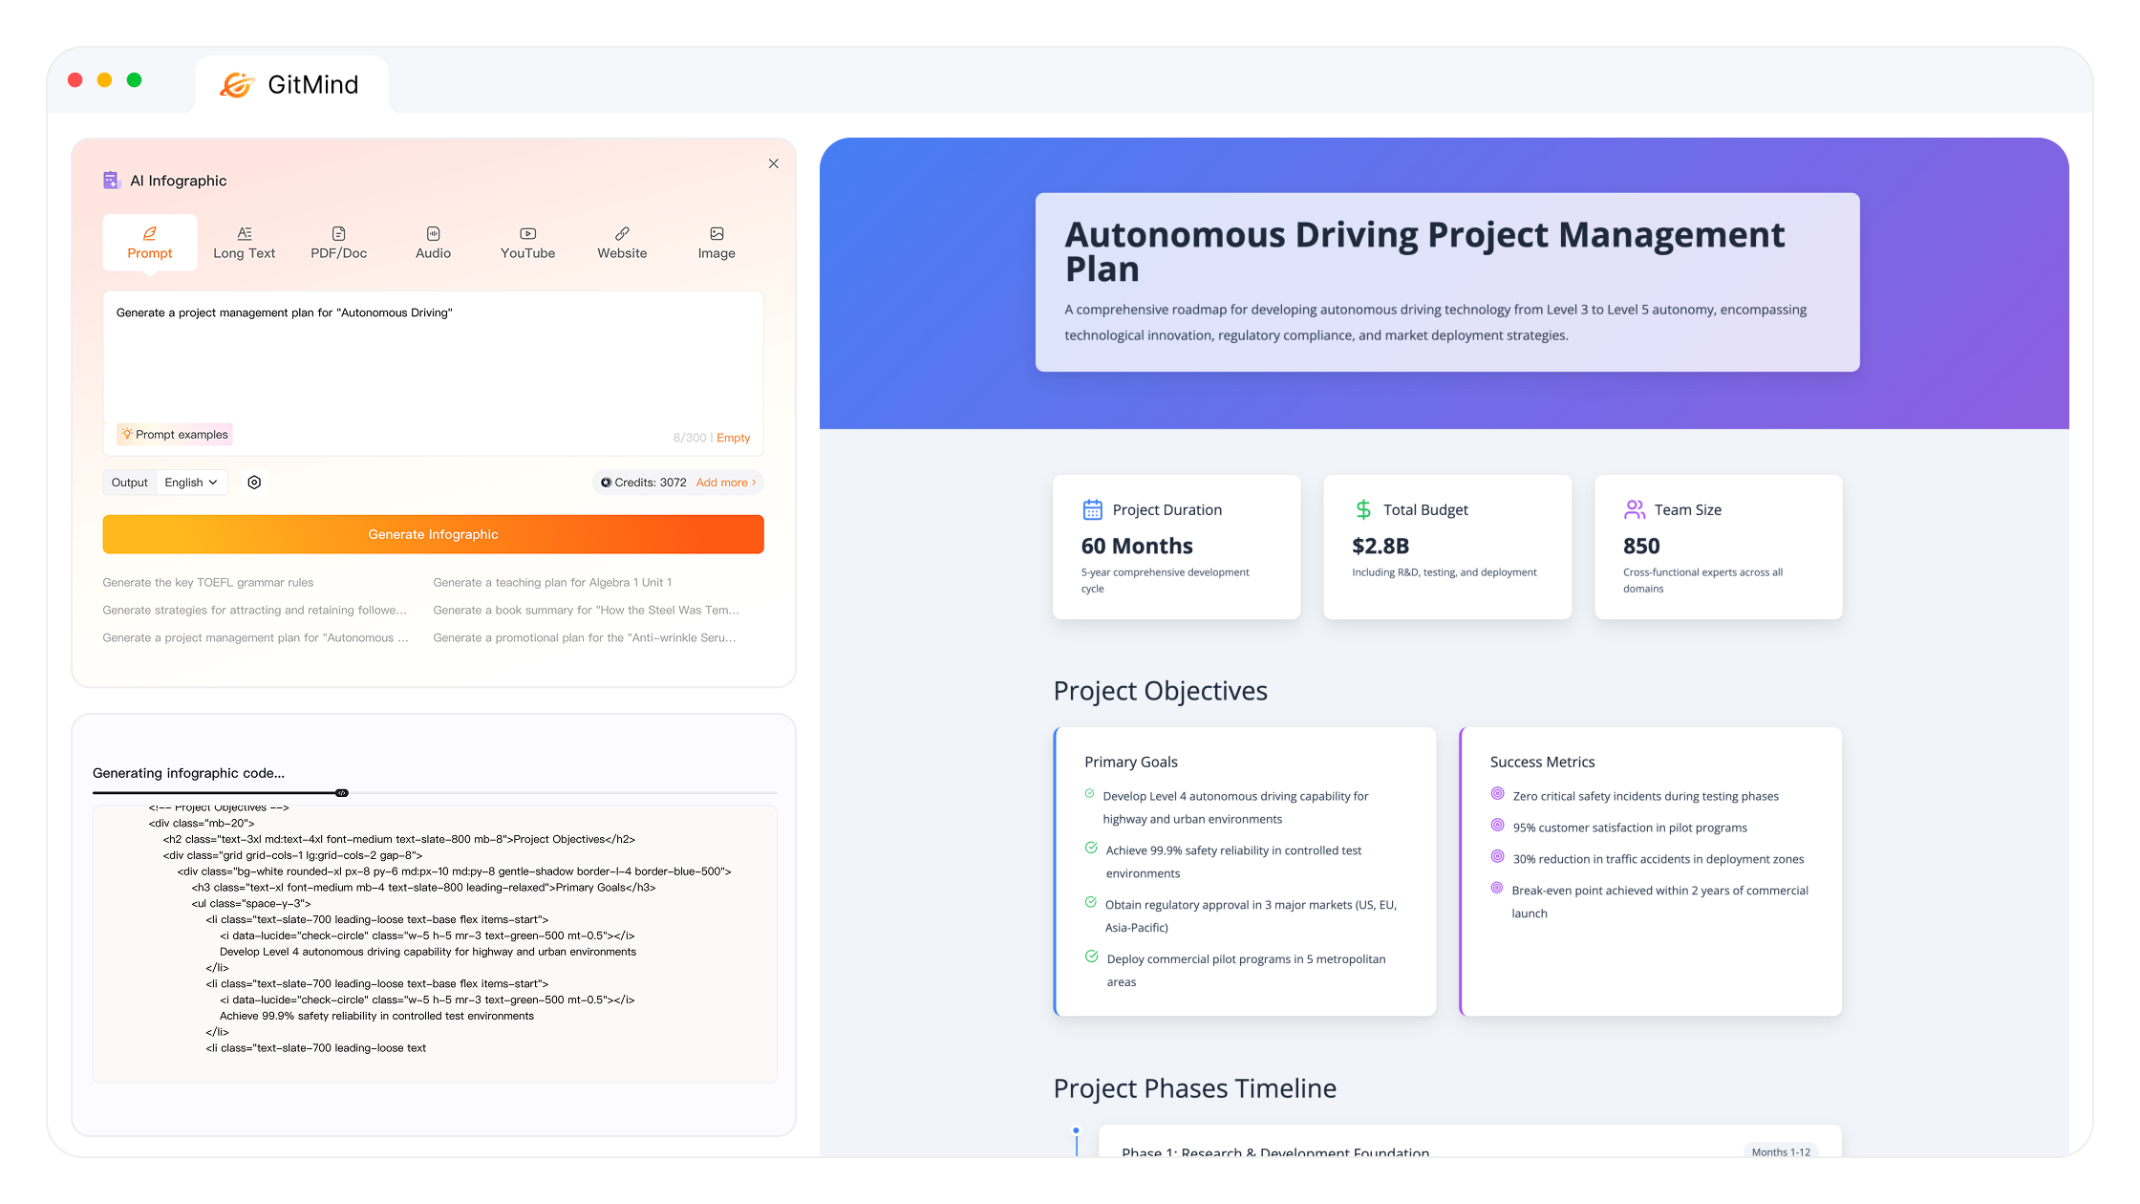Click the Total Budget dollar icon

tap(1363, 510)
